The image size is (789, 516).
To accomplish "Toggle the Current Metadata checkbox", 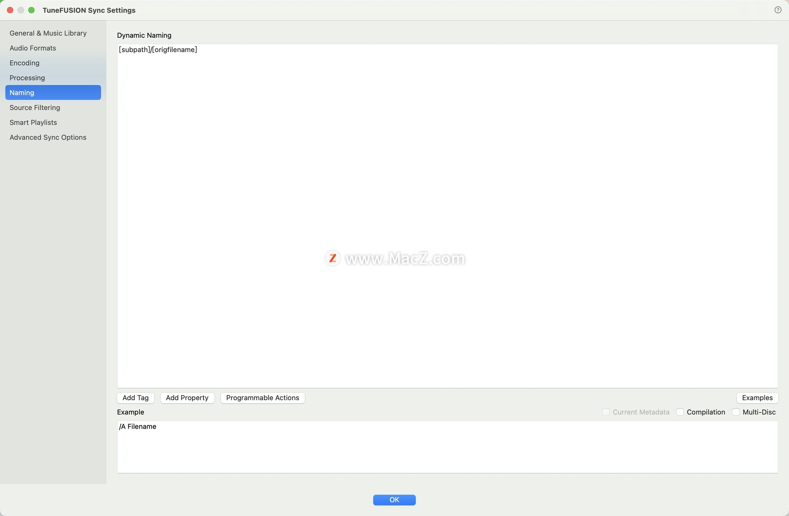I will pos(606,412).
